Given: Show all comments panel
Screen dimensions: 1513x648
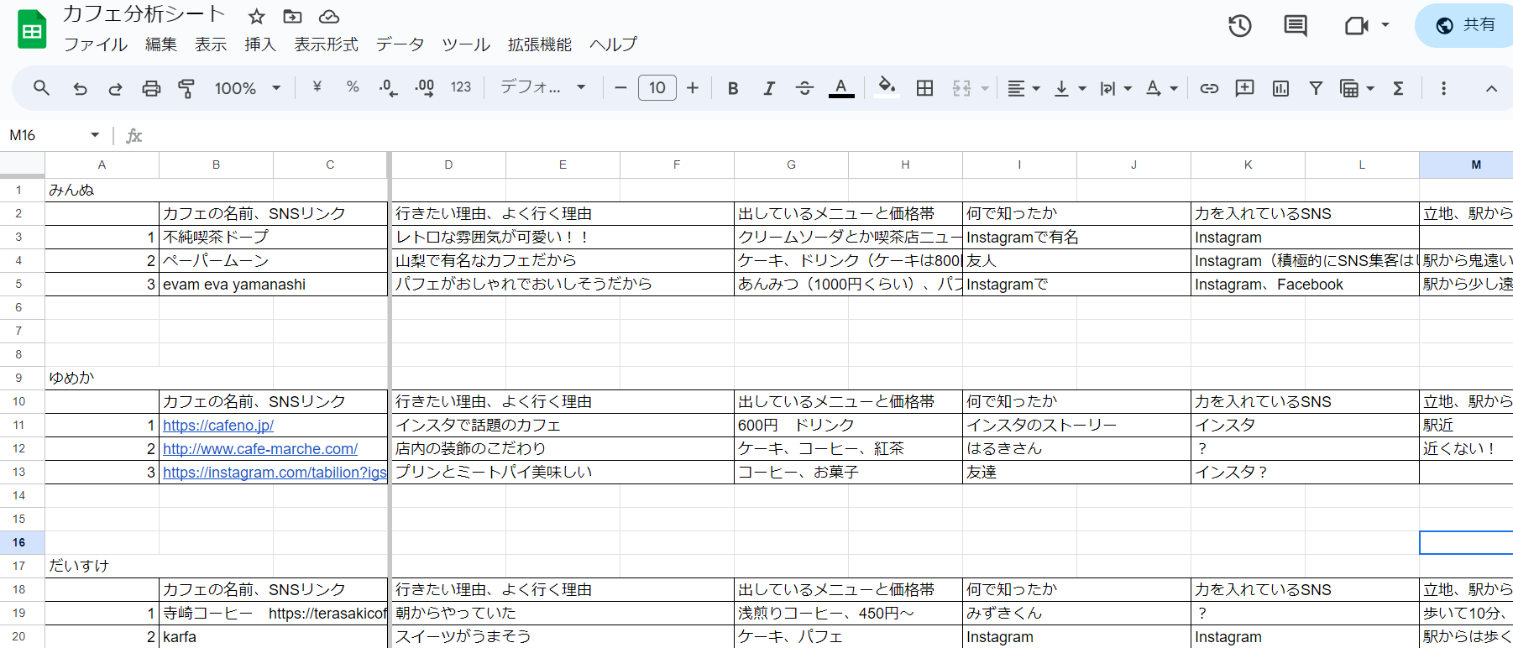Looking at the screenshot, I should point(1296,26).
